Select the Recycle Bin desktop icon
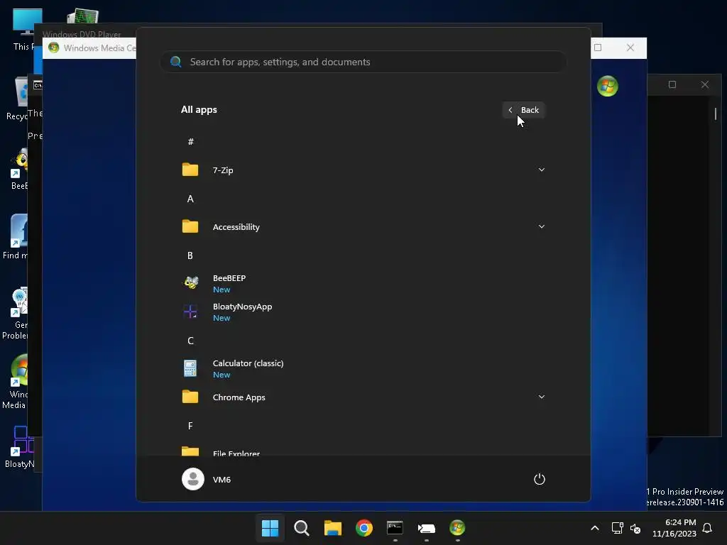 pyautogui.click(x=18, y=98)
